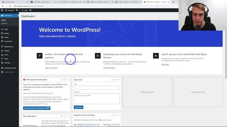Open a new browser tab with plus button
227x127 pixels.
173,2
